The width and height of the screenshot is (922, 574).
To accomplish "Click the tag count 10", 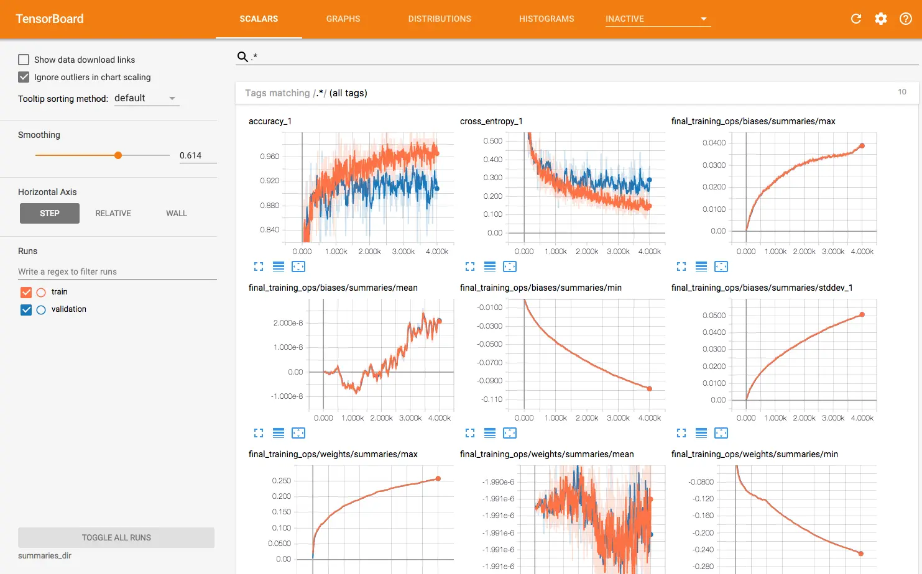I will [902, 92].
